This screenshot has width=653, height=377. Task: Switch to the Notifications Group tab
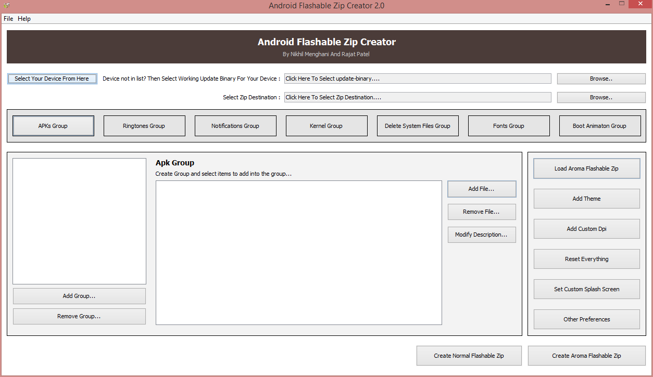235,125
